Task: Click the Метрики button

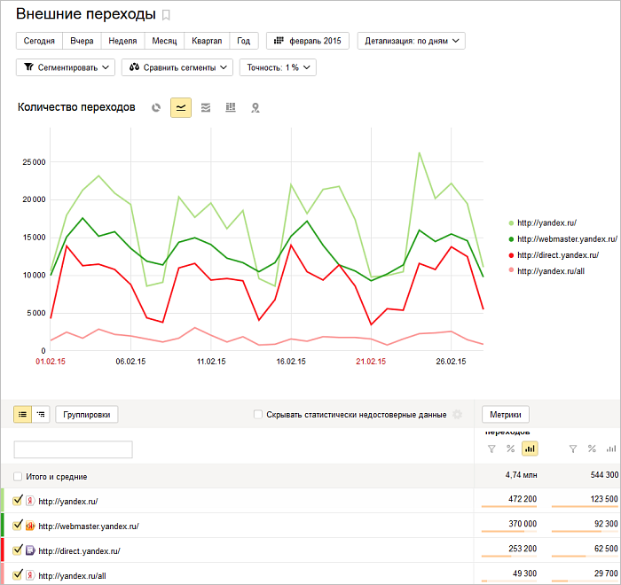Action: [x=506, y=415]
